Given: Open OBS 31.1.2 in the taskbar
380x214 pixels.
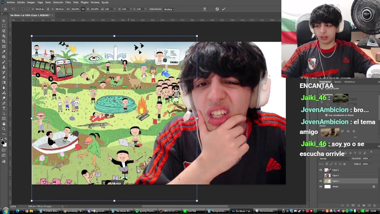Looking at the screenshot, I should [x=169, y=211].
